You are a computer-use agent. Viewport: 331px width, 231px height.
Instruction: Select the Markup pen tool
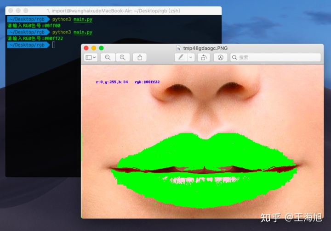tap(181, 57)
